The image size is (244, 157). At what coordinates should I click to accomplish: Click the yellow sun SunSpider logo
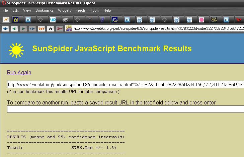[16, 50]
